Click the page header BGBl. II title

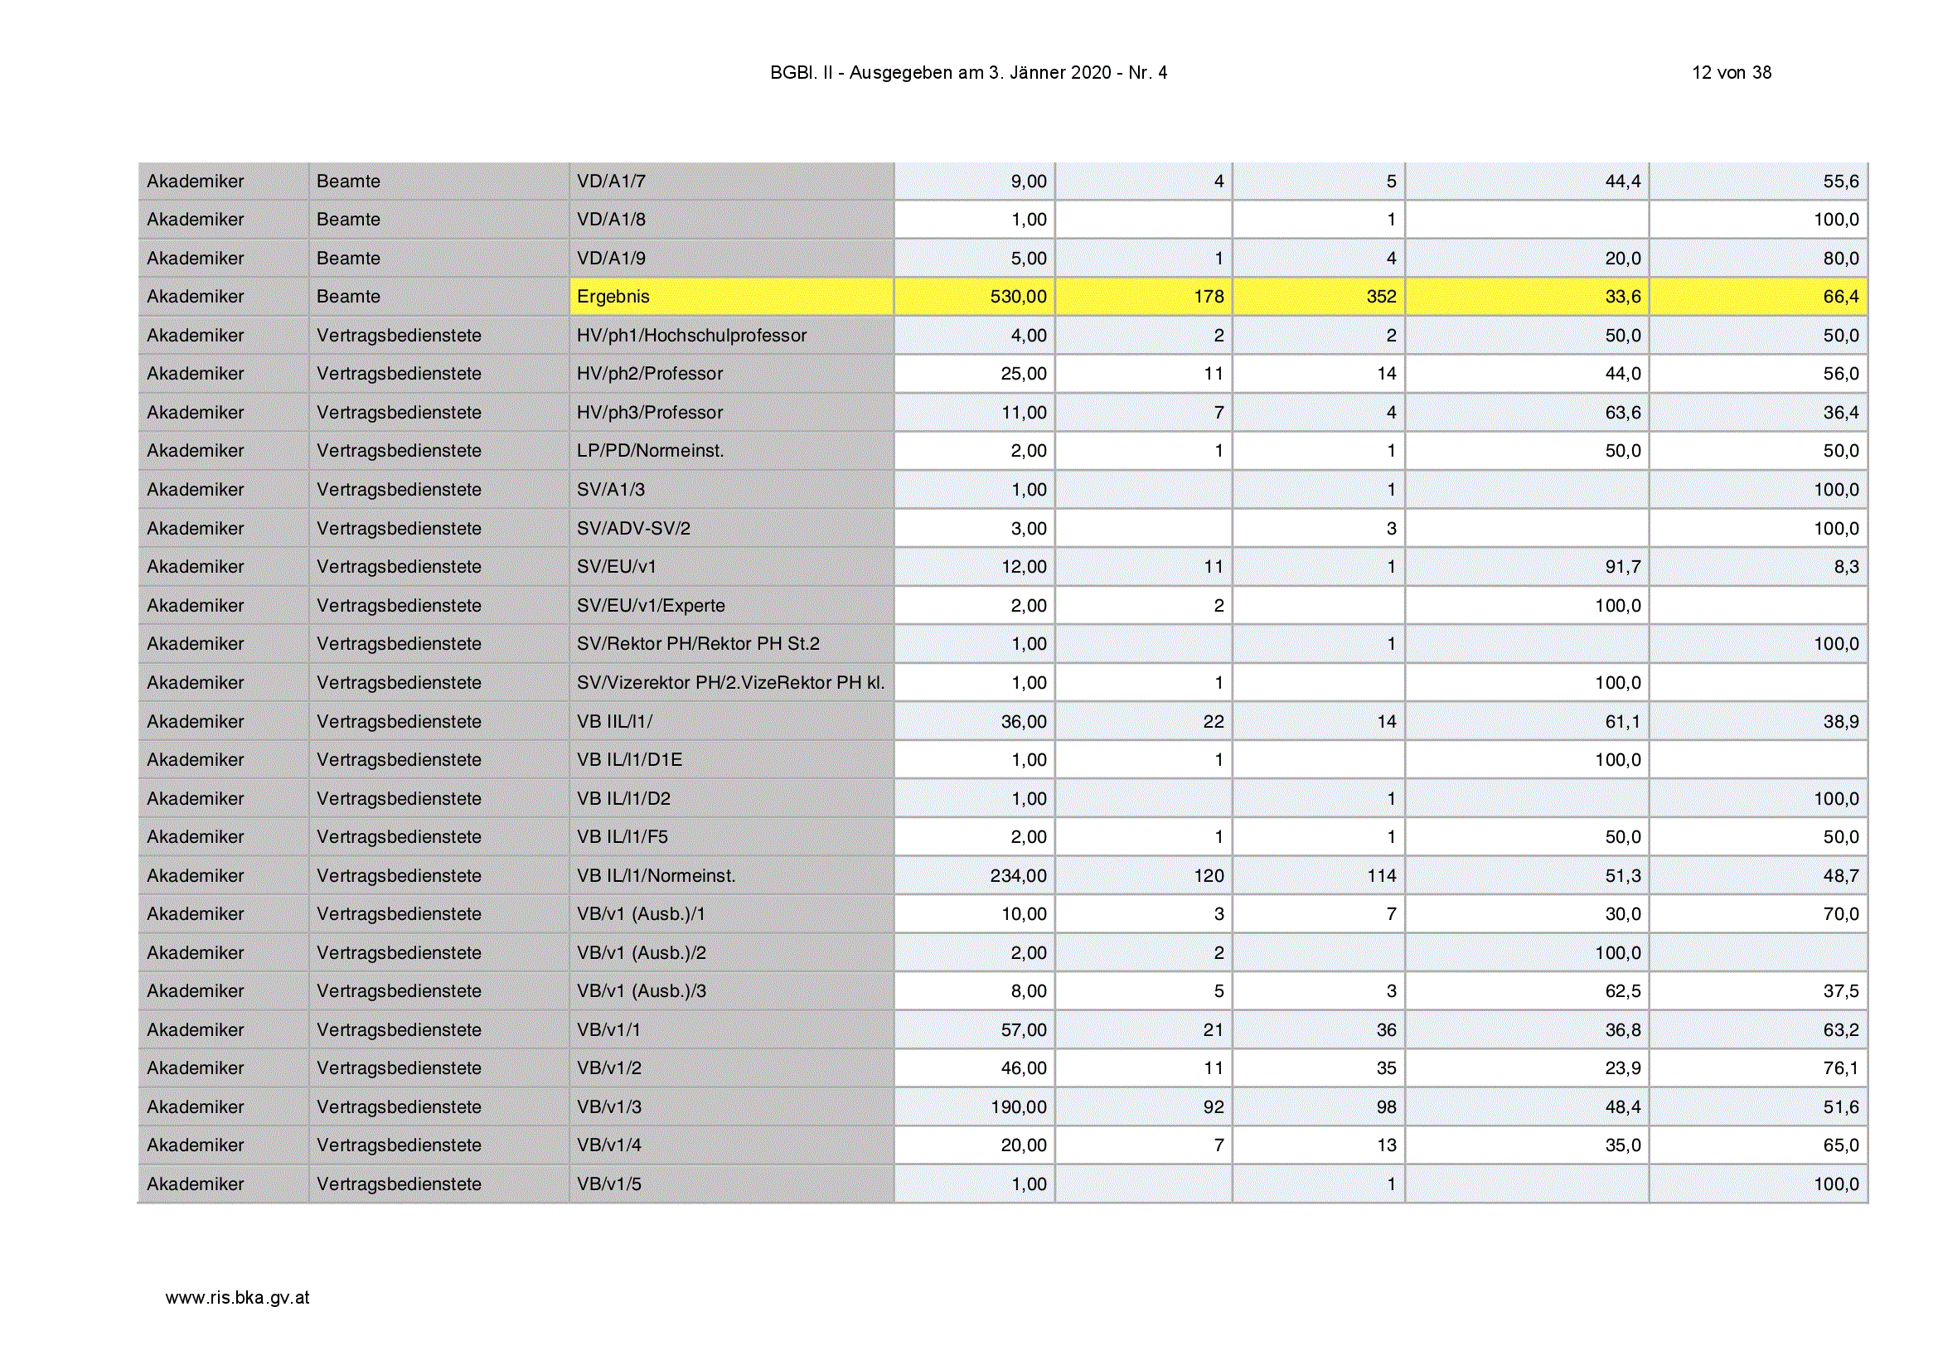click(968, 73)
